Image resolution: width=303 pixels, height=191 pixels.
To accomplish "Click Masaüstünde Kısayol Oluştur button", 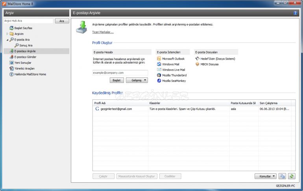I will [x=137, y=176].
